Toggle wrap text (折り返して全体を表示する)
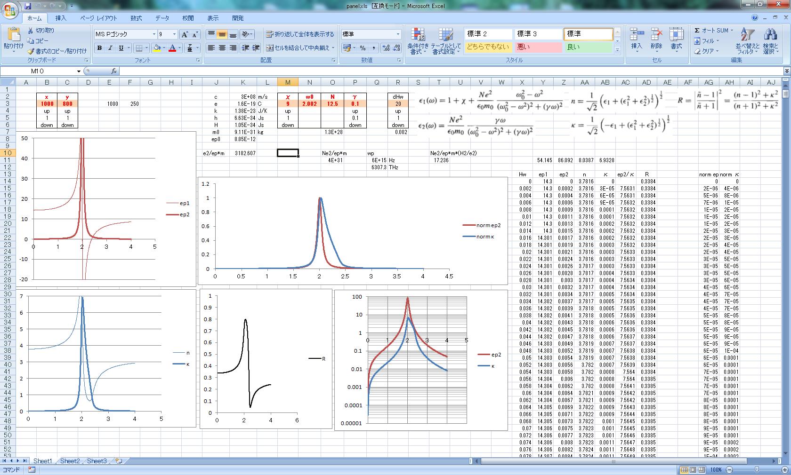The width and height of the screenshot is (791, 475). point(300,34)
